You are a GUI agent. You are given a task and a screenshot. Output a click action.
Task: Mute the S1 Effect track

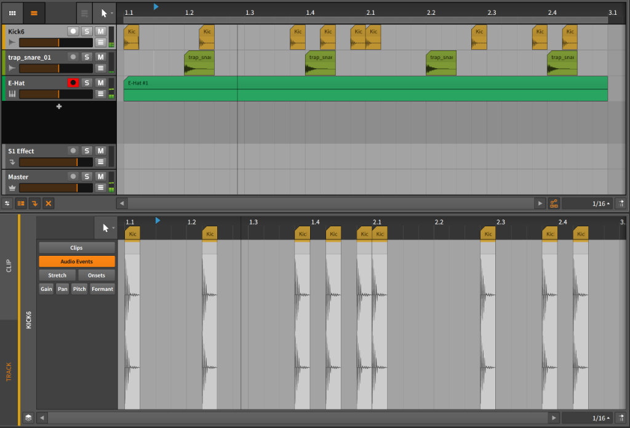[100, 151]
